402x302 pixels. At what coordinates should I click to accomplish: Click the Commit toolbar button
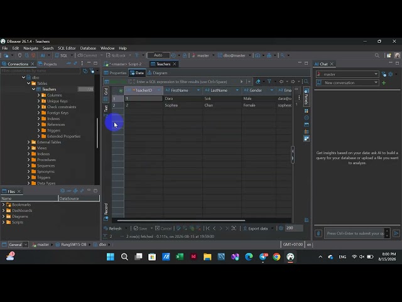pyautogui.click(x=87, y=55)
